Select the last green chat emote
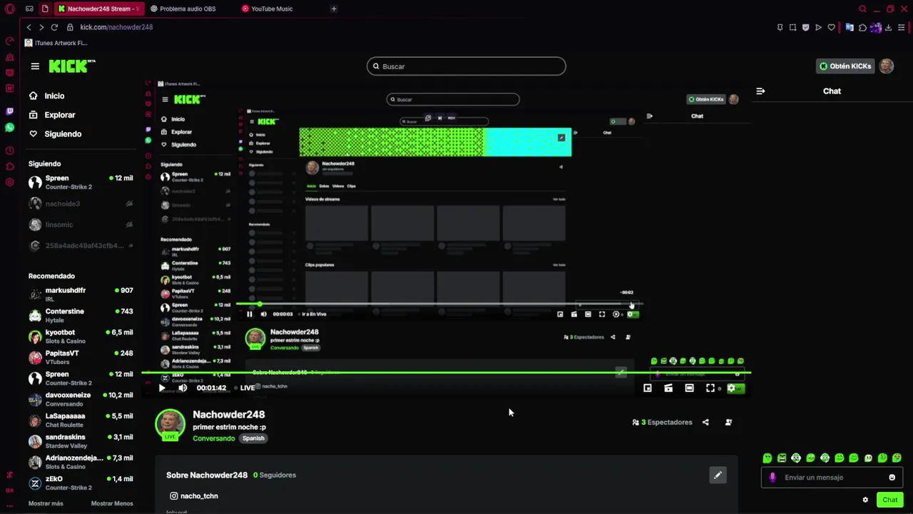 [897, 458]
